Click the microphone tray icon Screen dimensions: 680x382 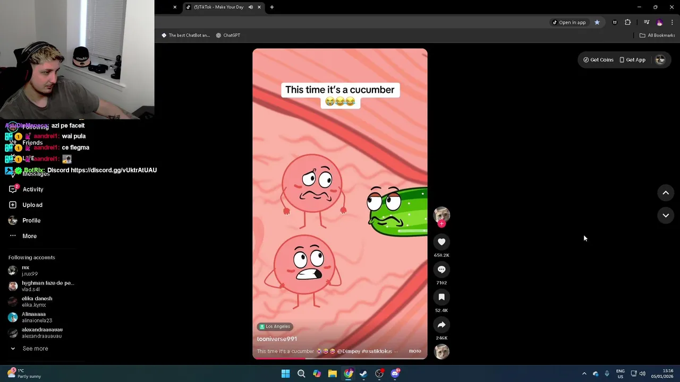click(x=607, y=374)
